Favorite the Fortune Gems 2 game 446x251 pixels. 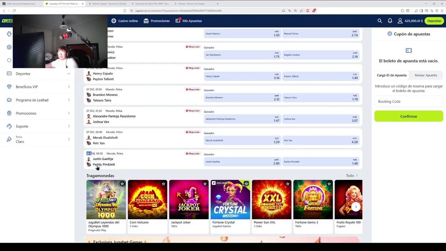[329, 184]
